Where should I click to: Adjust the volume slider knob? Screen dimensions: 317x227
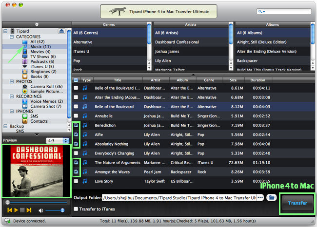pyautogui.click(x=62, y=210)
